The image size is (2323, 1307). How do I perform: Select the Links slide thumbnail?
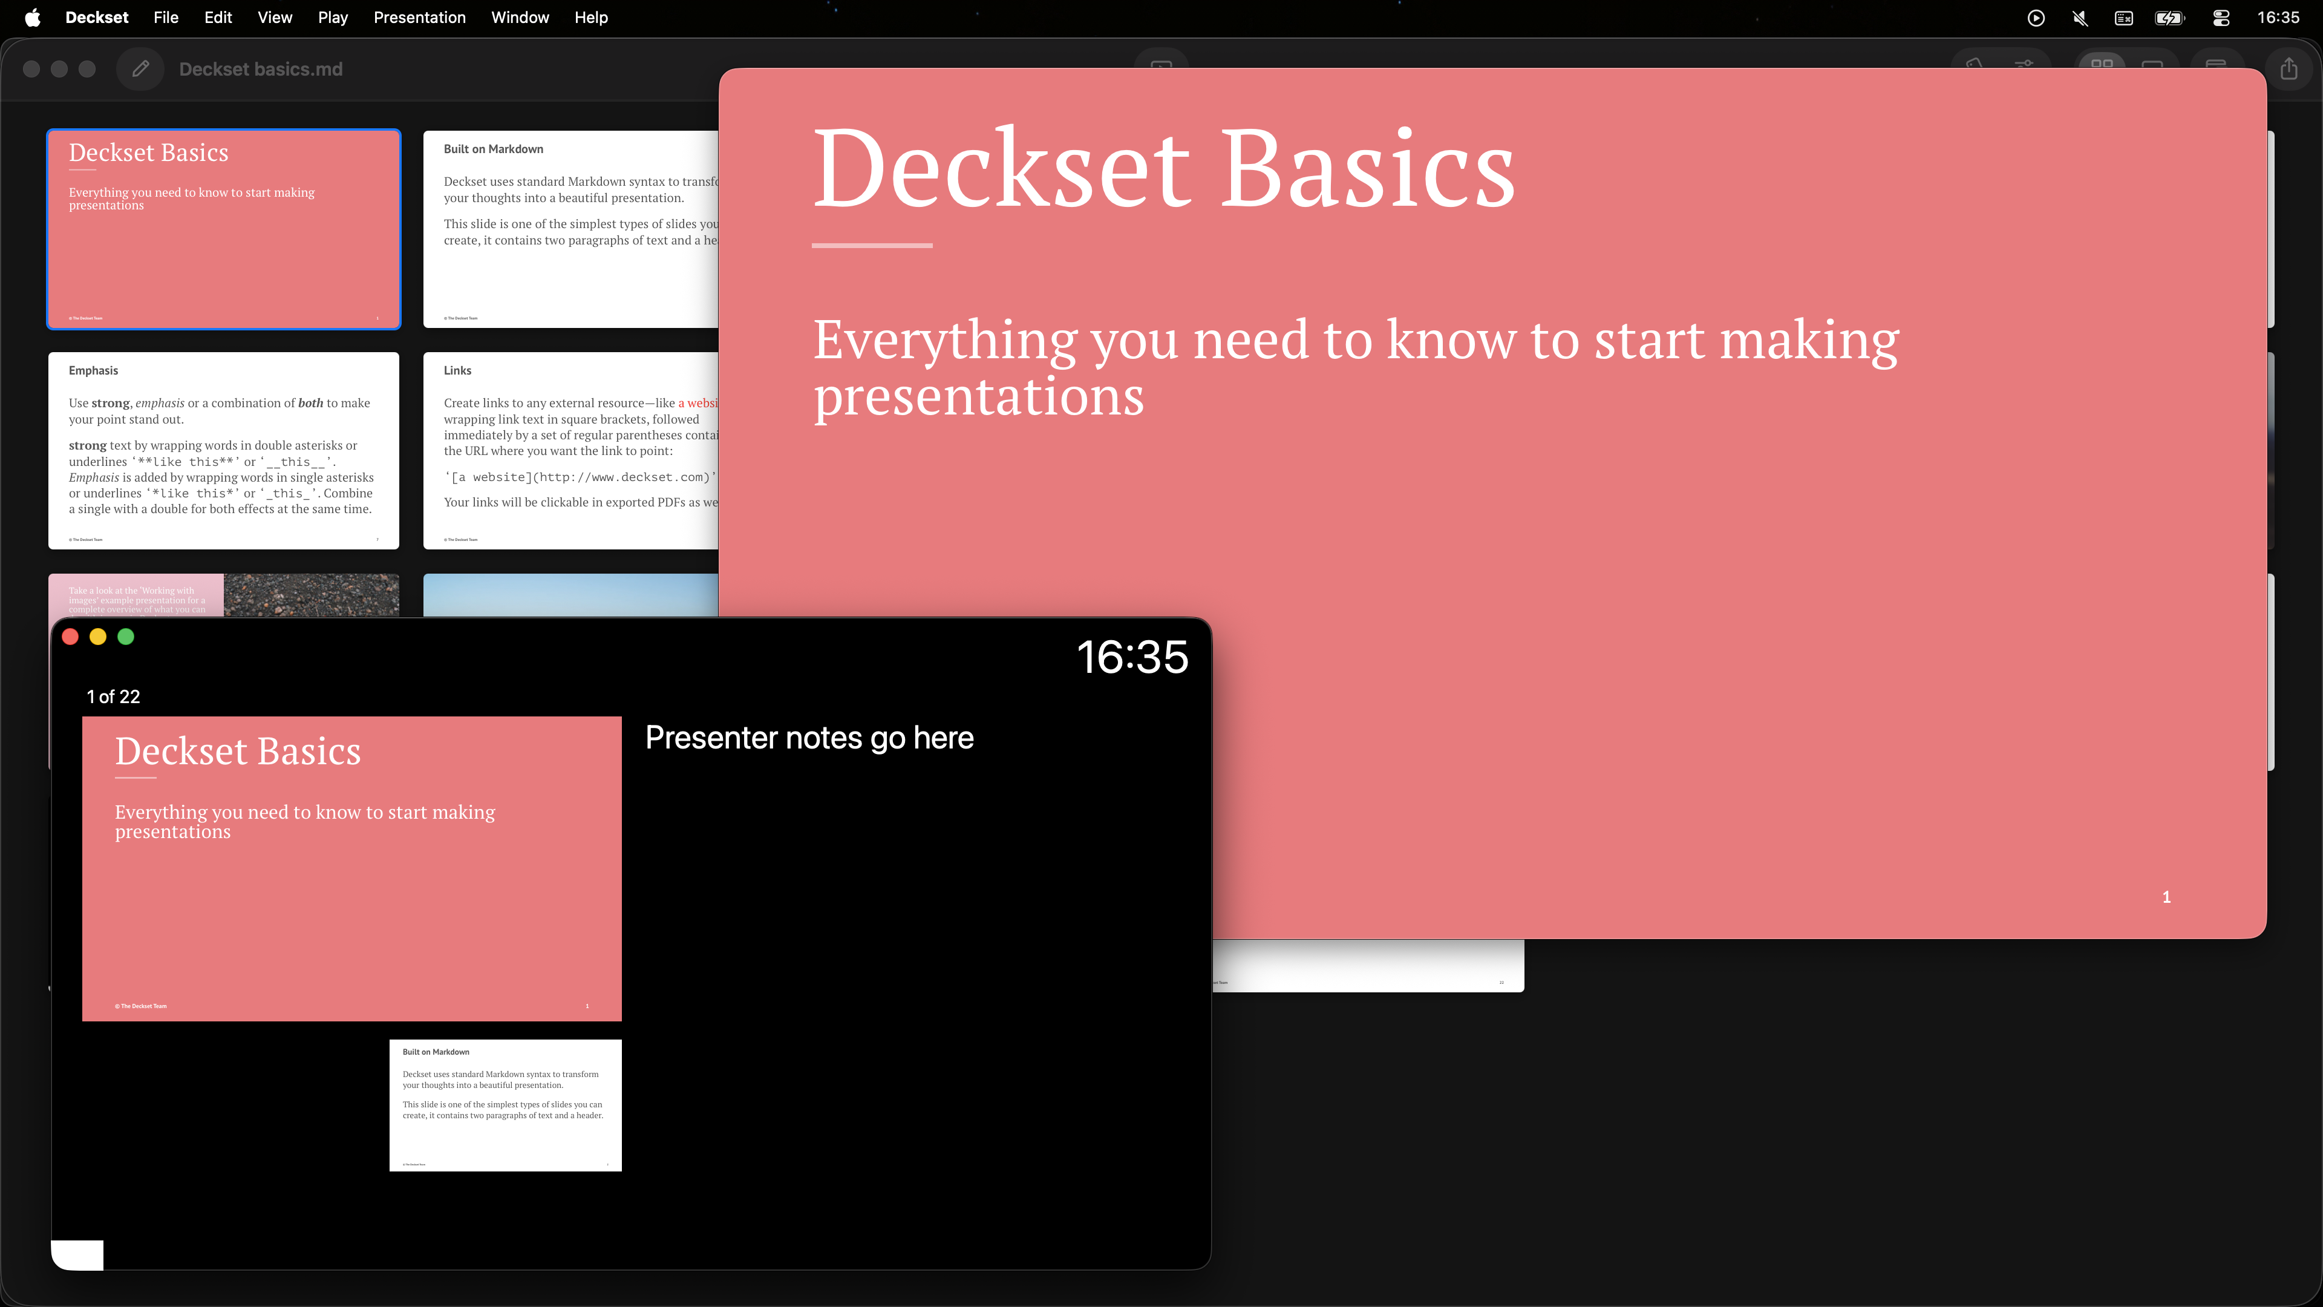point(570,450)
